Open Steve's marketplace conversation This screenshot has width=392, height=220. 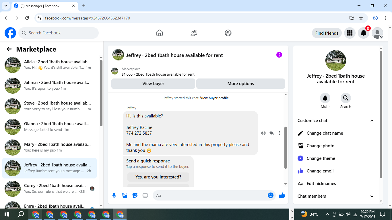[49, 106]
